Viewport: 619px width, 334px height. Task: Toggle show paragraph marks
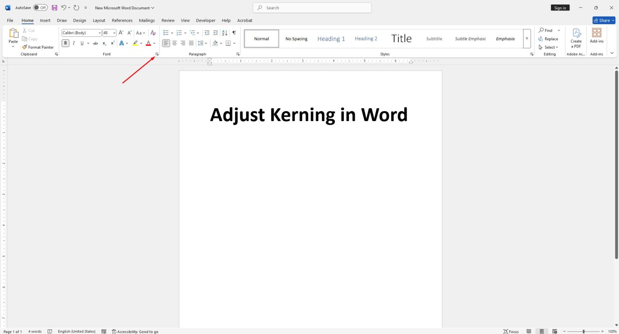(x=234, y=33)
